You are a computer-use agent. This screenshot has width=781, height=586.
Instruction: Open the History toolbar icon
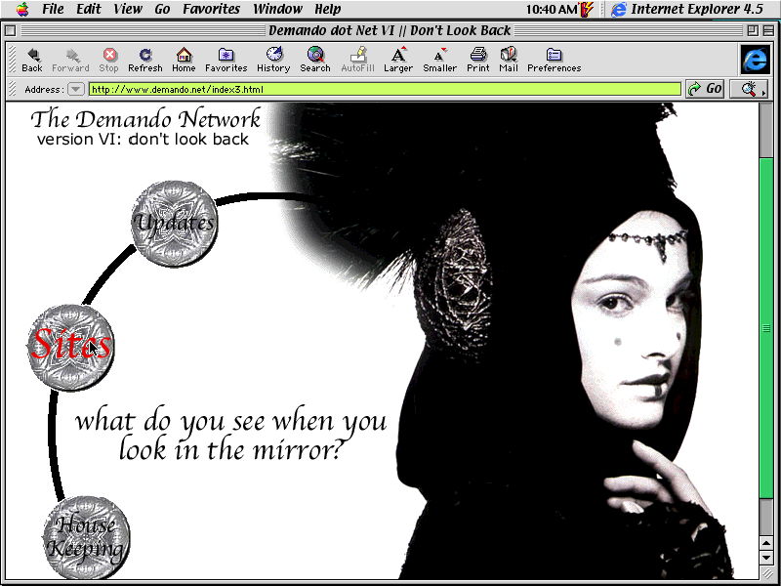273,60
